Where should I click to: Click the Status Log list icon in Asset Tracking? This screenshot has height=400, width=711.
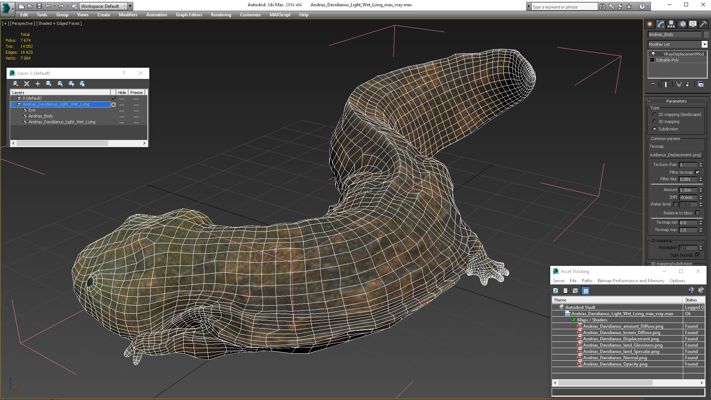click(x=565, y=291)
